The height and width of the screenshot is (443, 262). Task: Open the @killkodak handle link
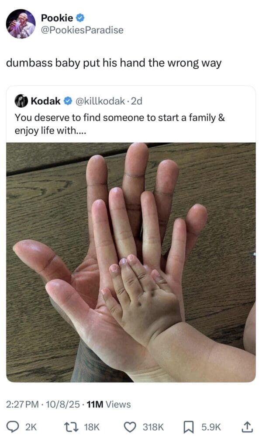[100, 101]
